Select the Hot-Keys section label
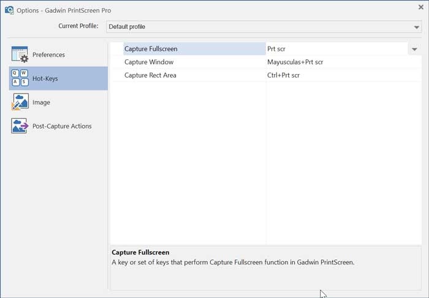The image size is (429, 298). [x=45, y=79]
